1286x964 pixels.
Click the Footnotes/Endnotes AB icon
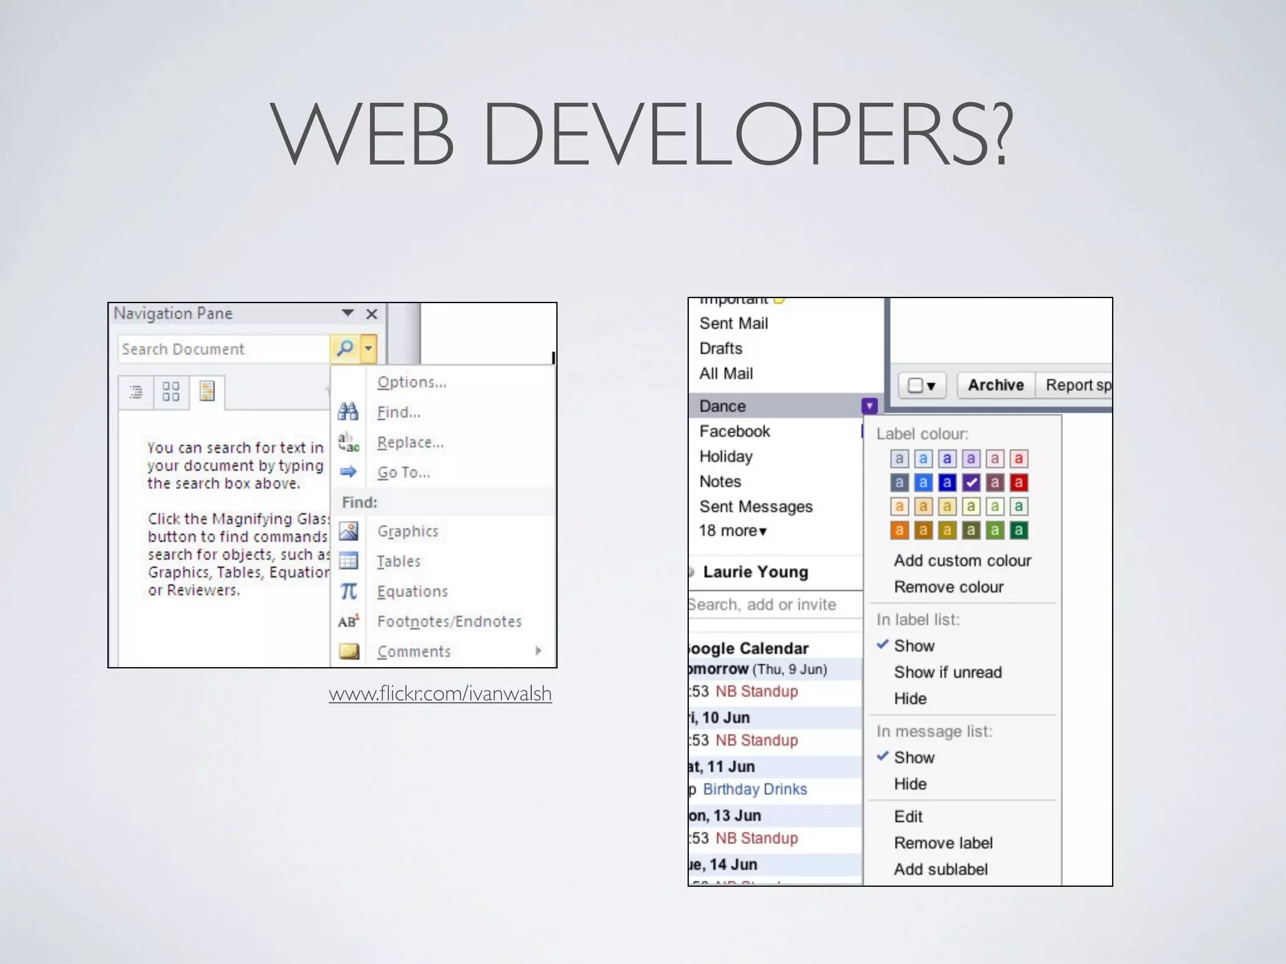[x=349, y=621]
